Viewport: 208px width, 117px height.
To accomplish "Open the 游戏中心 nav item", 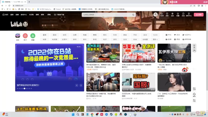I will tap(24, 15).
